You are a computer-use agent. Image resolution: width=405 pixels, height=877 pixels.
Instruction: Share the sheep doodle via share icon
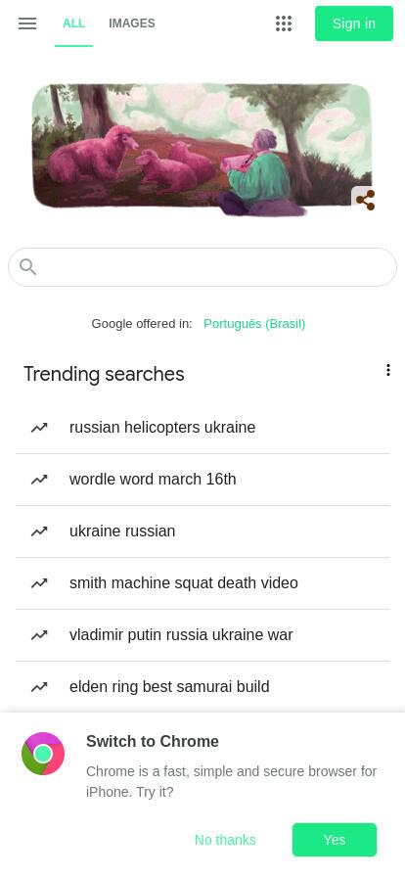click(365, 200)
